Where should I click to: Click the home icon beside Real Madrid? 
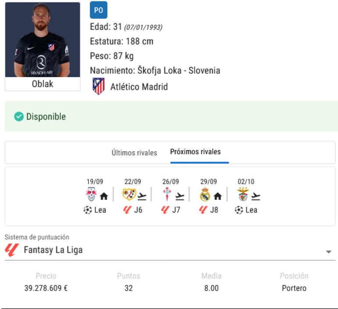click(218, 196)
